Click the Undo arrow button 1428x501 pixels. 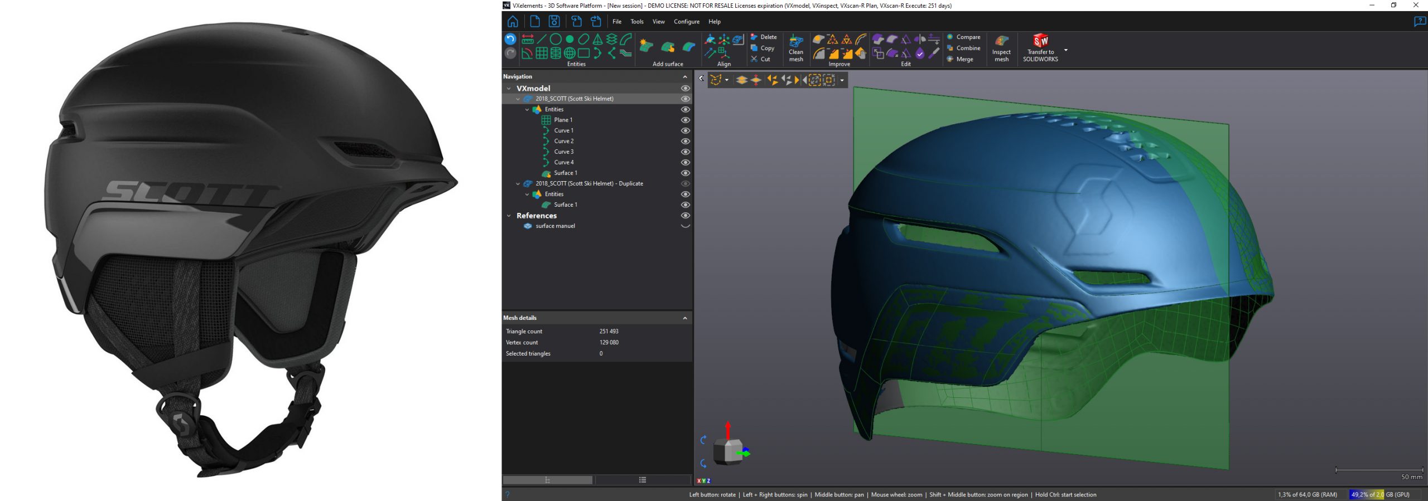click(x=510, y=39)
